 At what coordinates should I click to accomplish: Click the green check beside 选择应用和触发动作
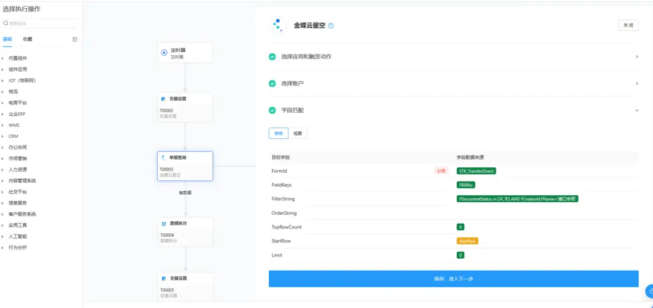click(272, 56)
